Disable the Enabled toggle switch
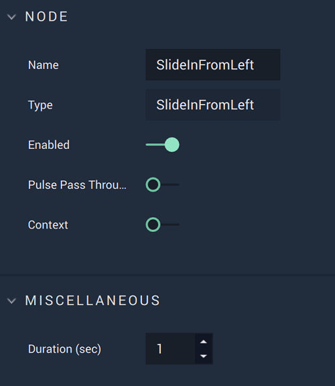335x386 pixels. [x=162, y=145]
